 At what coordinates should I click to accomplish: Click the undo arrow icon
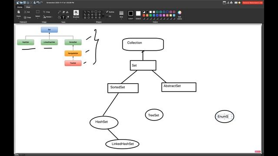coord(38,3)
